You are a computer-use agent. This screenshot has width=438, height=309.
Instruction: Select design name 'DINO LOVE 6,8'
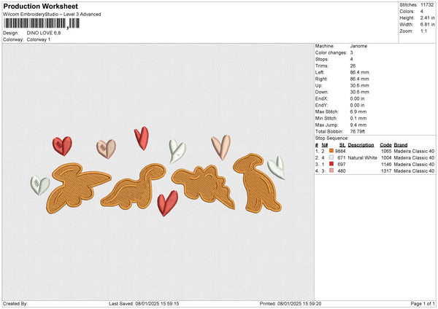44,33
